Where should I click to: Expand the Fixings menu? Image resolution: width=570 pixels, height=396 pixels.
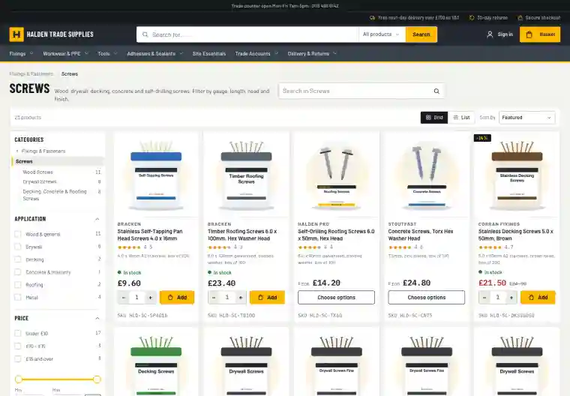21,53
